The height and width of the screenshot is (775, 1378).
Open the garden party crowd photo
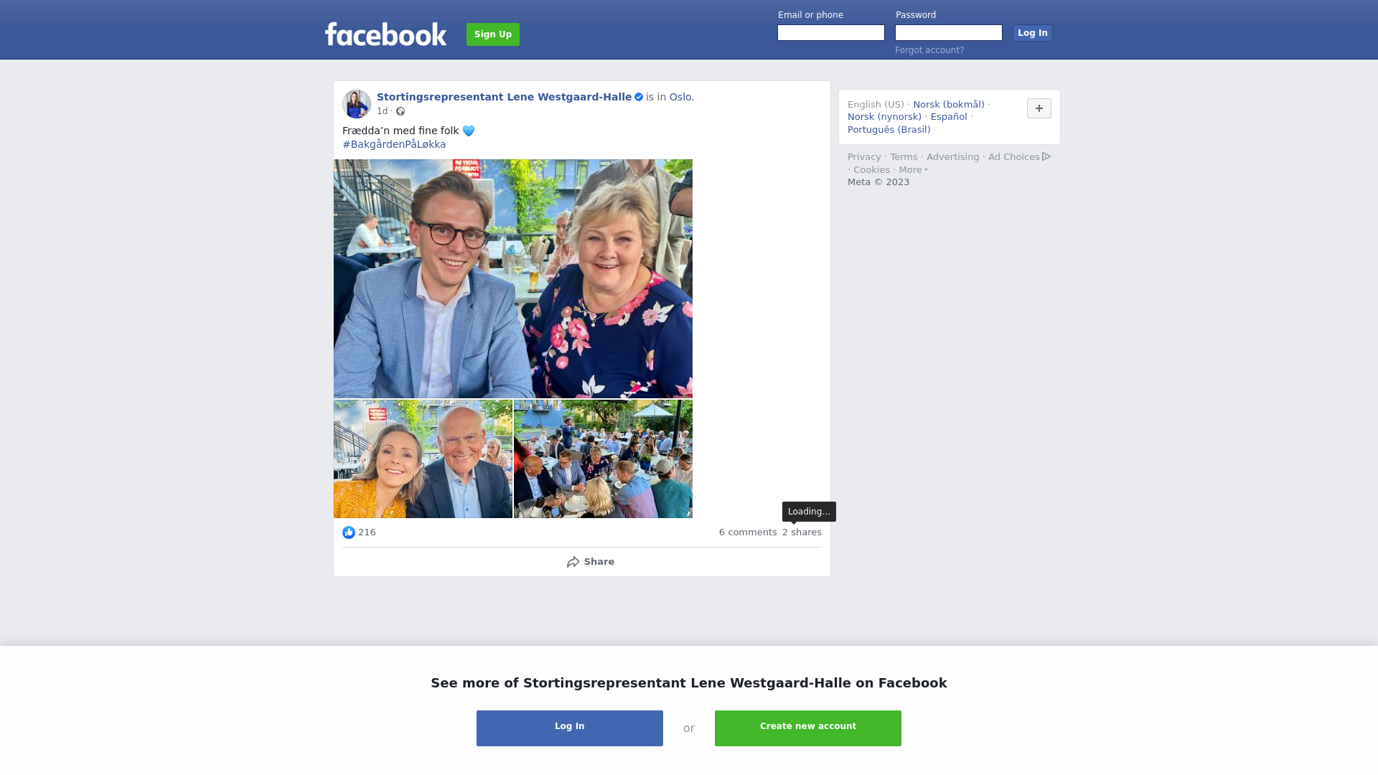click(603, 459)
